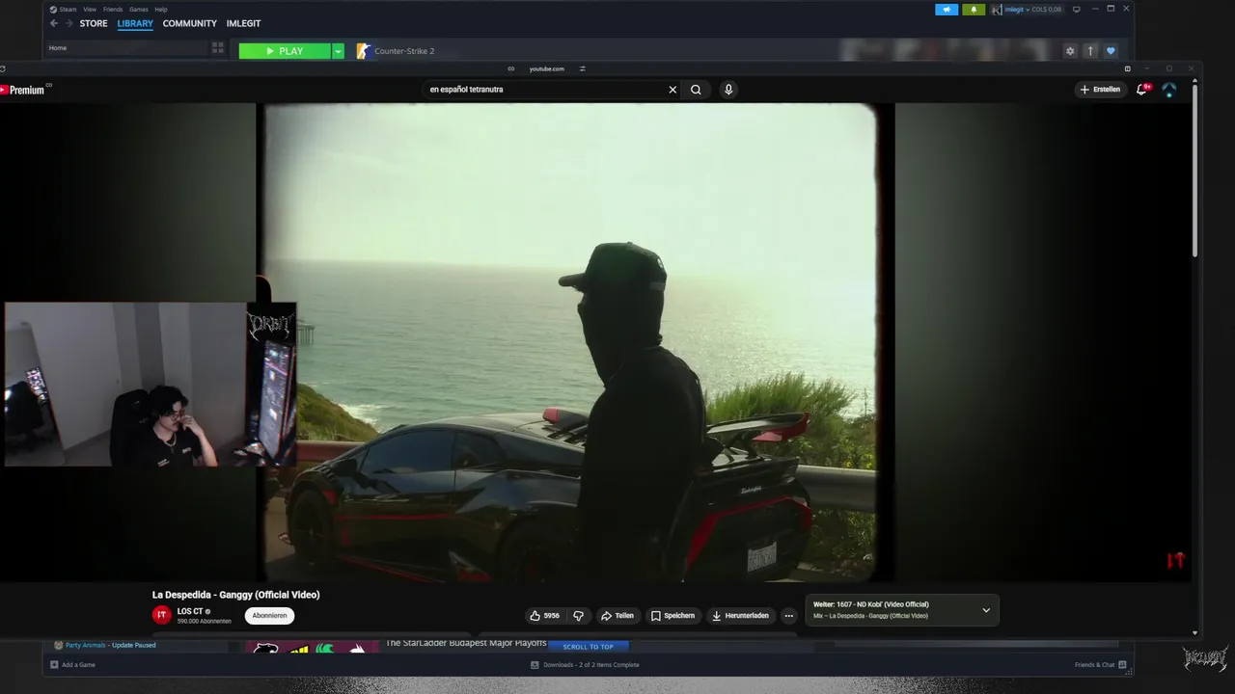Expand the arrow beside the PLAY button
Viewport: 1235px width, 694px height.
(x=338, y=51)
